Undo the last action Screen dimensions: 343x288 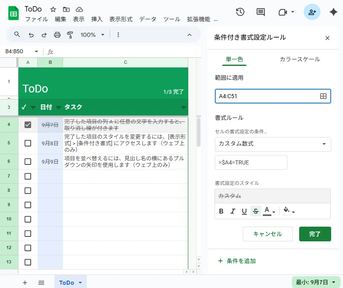[31, 35]
